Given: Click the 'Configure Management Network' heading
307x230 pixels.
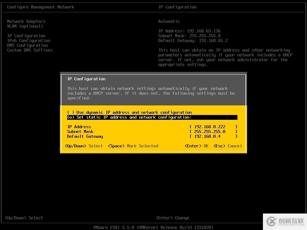Looking at the screenshot, I should point(40,7).
